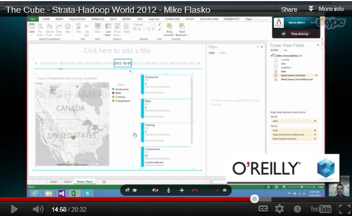
Task: Open FIELDS NewColumn.PercentDiscount dropdown arrow
Action: [x=315, y=135]
